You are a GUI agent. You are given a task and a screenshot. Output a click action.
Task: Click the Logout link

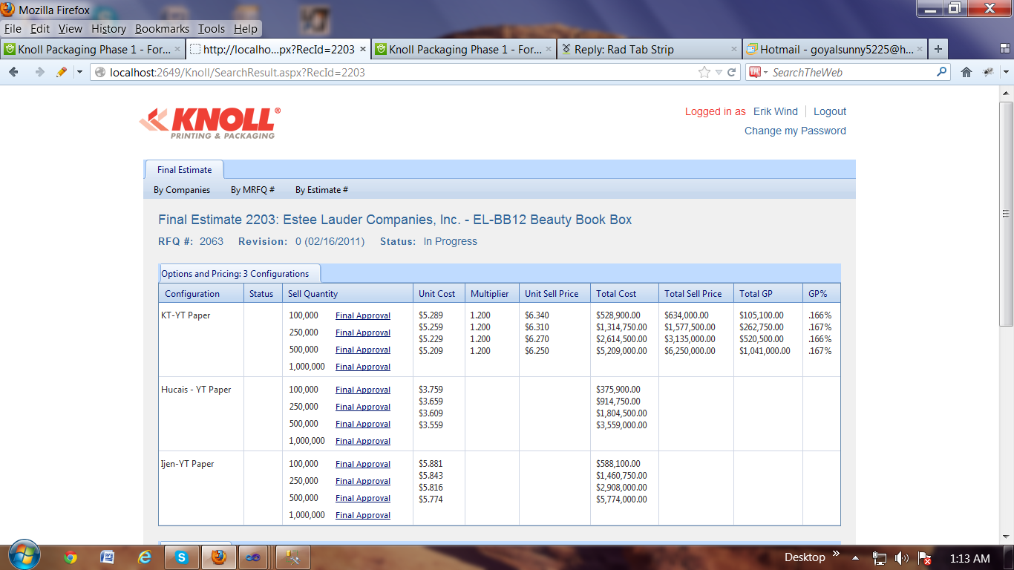click(830, 111)
